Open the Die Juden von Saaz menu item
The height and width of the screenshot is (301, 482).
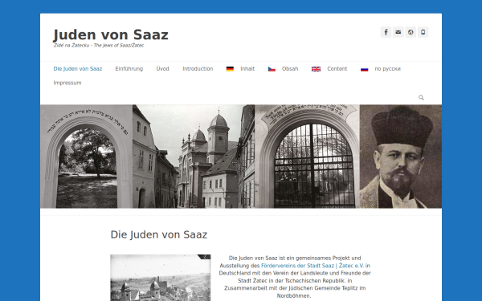click(x=78, y=69)
